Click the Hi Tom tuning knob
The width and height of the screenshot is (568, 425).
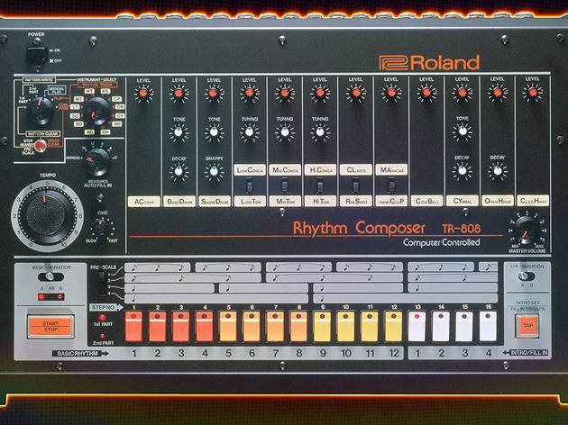coord(320,132)
